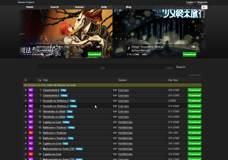Viewport: 228px width, 160px height.
Task: Click 1080p tag next to Shoukoku no Altair
Action: coord(70,117)
